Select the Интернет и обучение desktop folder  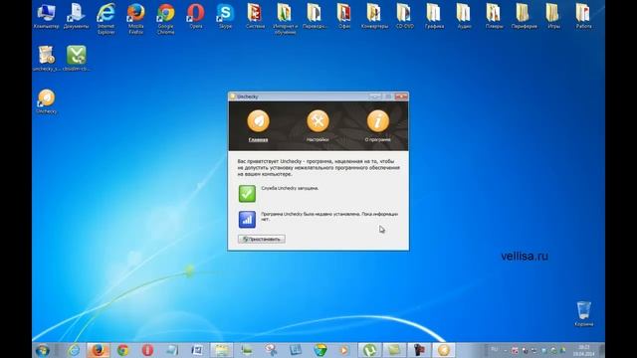(x=286, y=19)
